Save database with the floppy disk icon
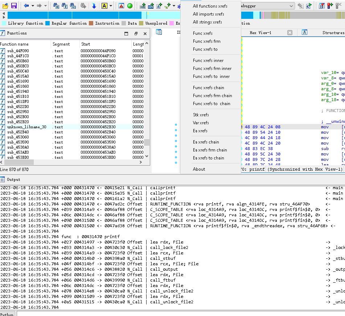 click(14, 6)
